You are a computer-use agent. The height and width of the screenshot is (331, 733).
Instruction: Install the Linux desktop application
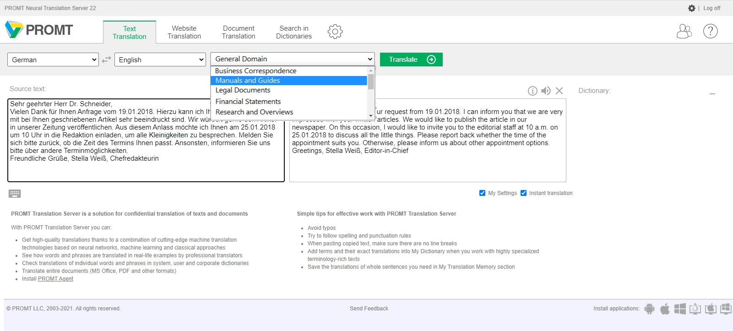click(695, 309)
